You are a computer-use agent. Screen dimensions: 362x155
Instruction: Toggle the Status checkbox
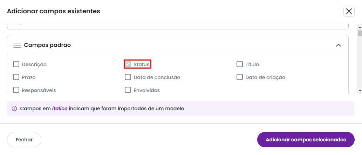(128, 64)
